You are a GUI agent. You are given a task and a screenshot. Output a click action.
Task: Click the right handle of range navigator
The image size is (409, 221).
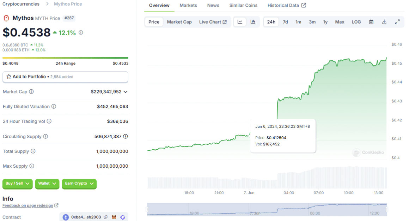pos(387,209)
